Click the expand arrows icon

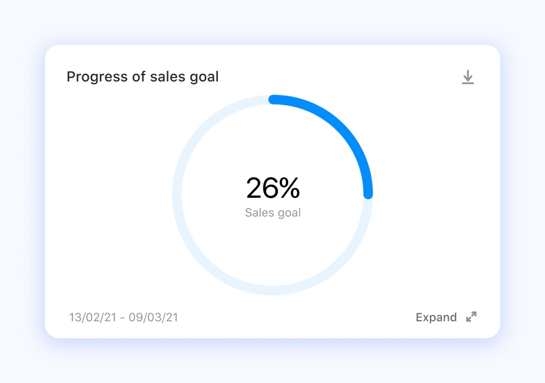[x=471, y=317]
